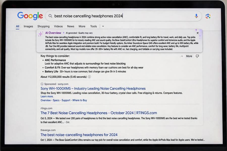
Task: Expand the dropdown arrow after Tools
Action: click(x=103, y=26)
